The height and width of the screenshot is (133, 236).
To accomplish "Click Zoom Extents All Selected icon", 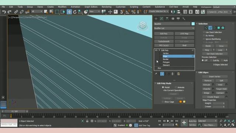I will click(233, 121).
